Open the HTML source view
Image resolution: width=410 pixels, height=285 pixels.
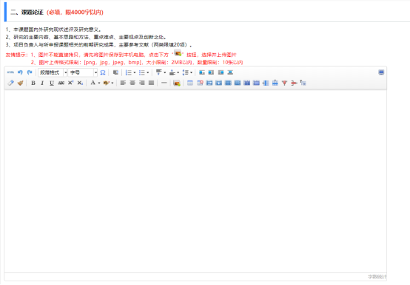(10, 72)
